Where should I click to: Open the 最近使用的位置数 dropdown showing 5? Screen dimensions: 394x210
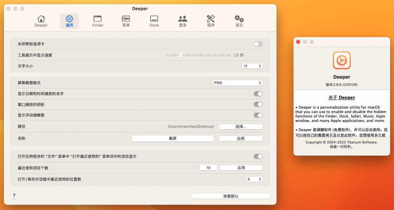254,179
